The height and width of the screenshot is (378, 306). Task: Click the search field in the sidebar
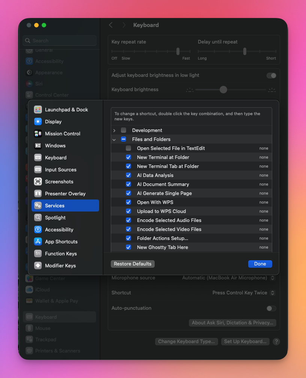coord(59,40)
